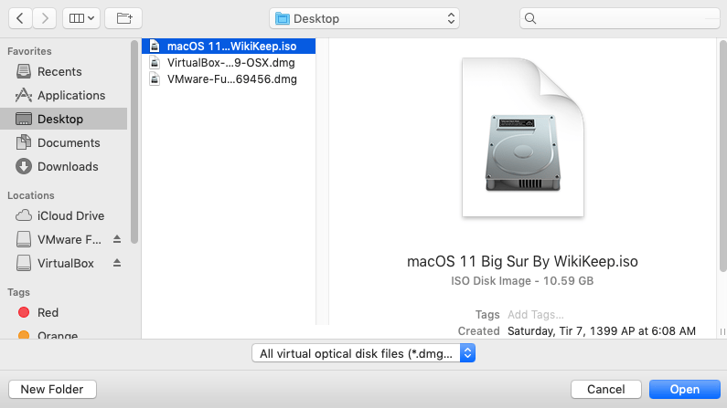This screenshot has width=727, height=408.
Task: Click the preview file name text
Action: point(522,261)
